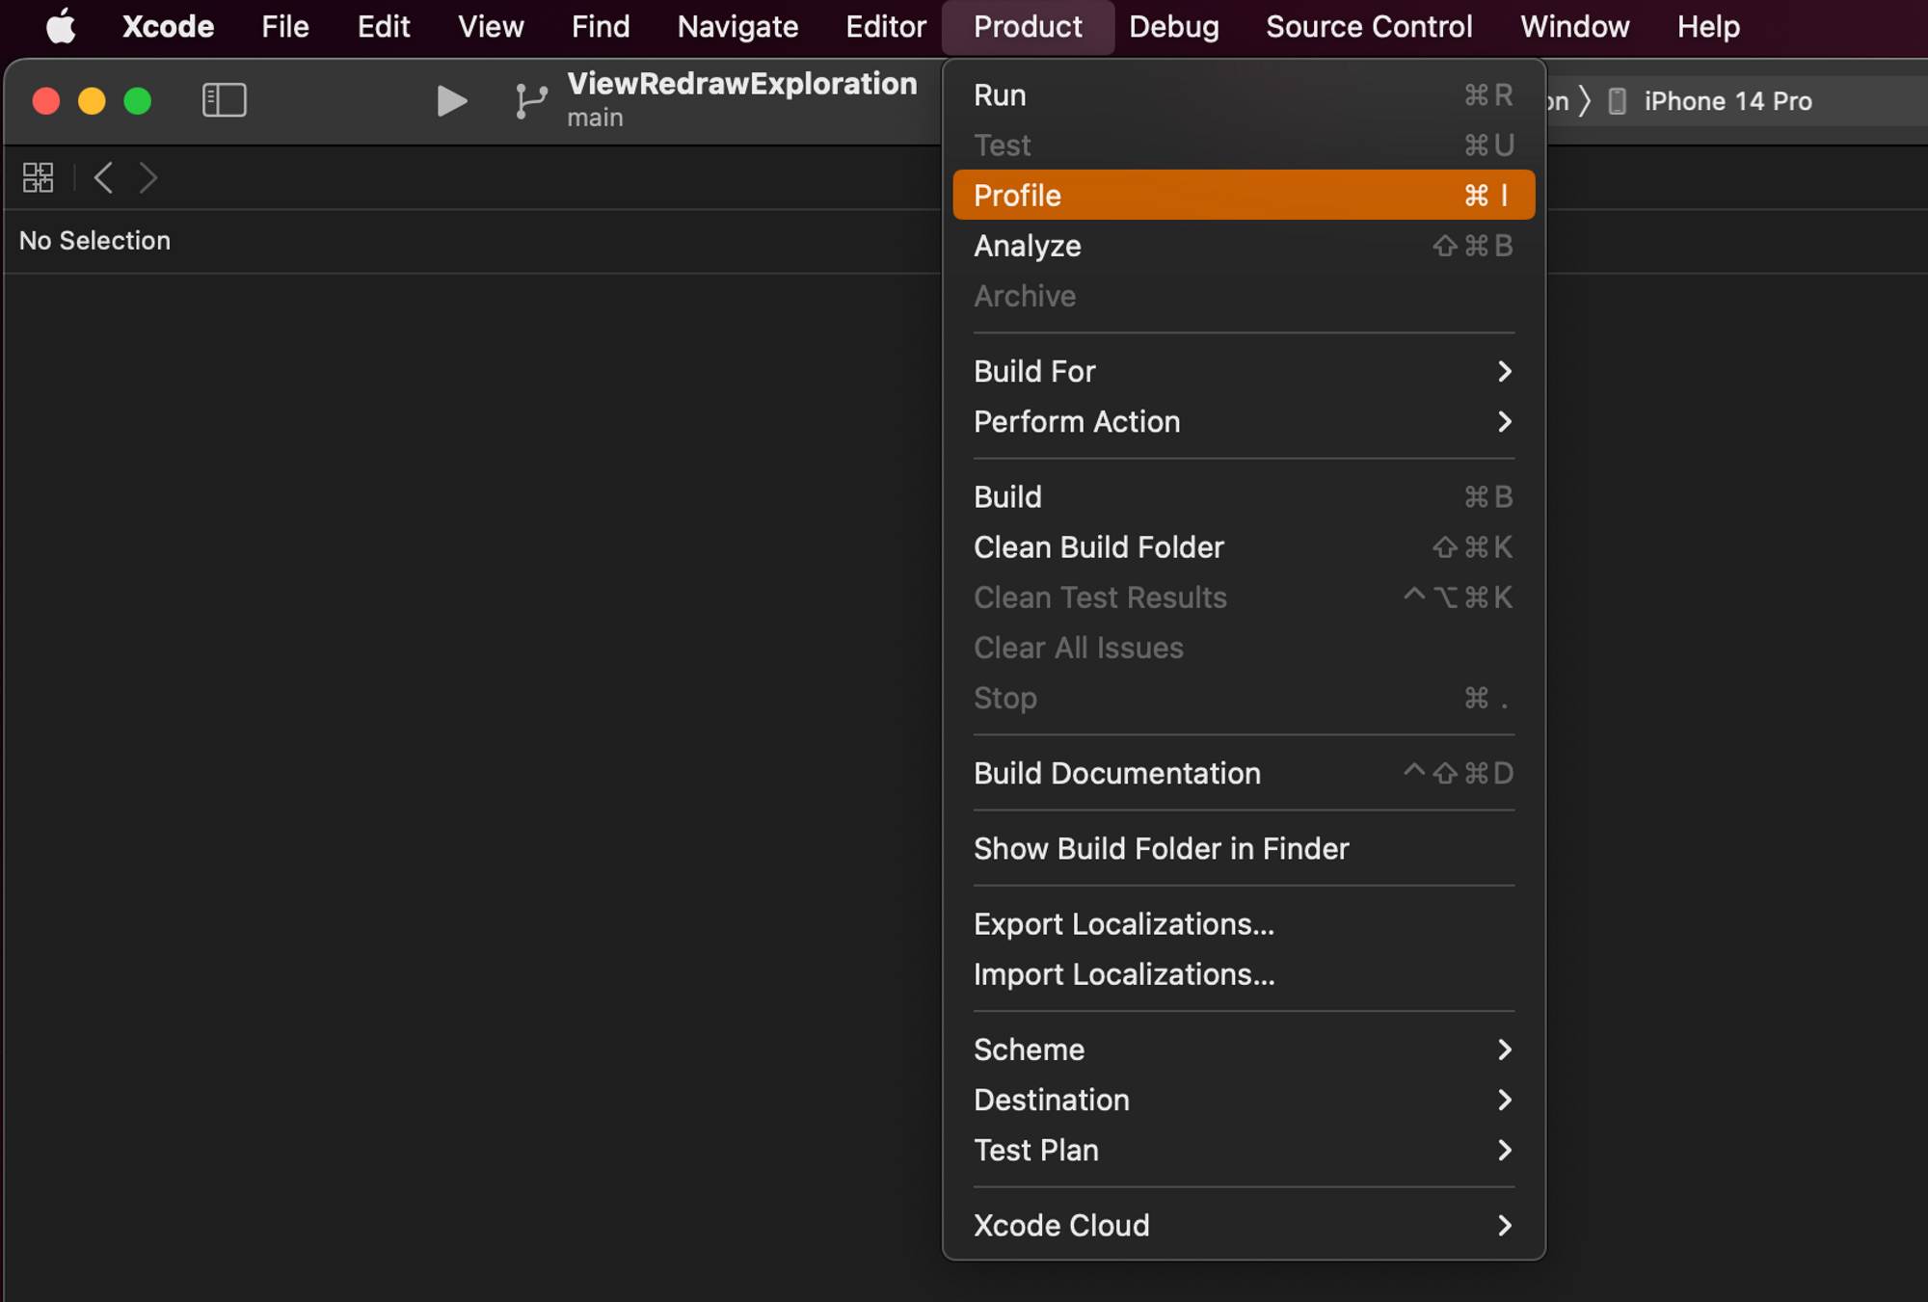Open the Edit menu
The width and height of the screenshot is (1928, 1302).
coord(384,26)
